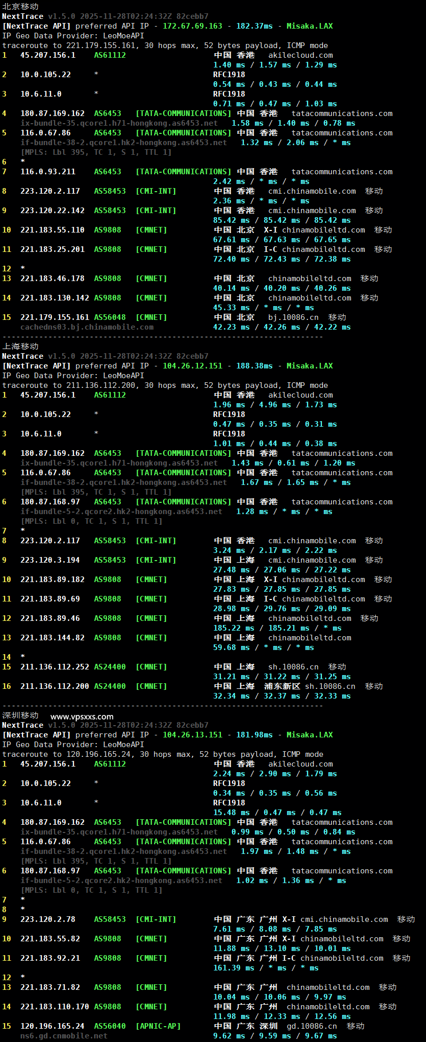The image size is (426, 1042).
Task: Select API IP 104.26.13.151
Action: (192, 734)
